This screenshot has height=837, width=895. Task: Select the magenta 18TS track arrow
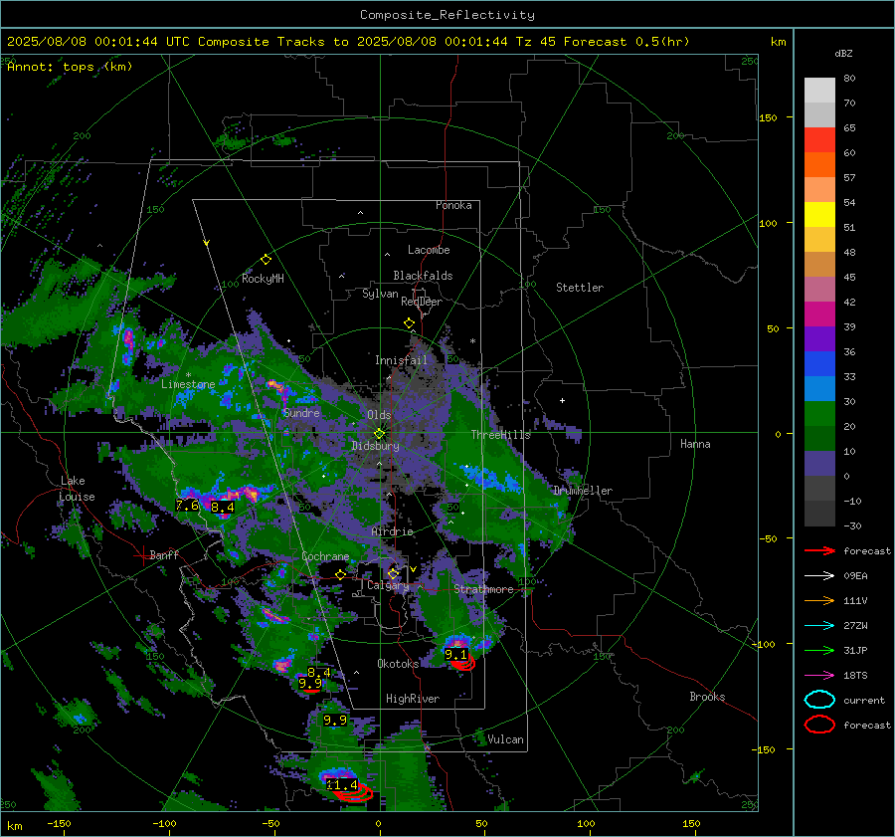pos(819,676)
